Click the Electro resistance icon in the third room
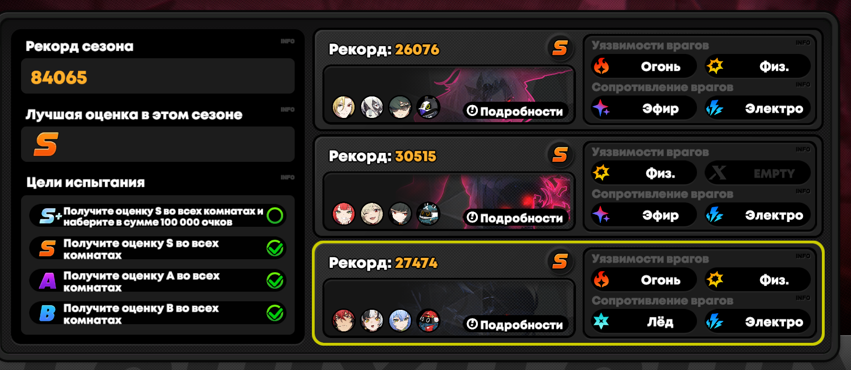Screen dimensions: 851x370 pyautogui.click(x=715, y=322)
